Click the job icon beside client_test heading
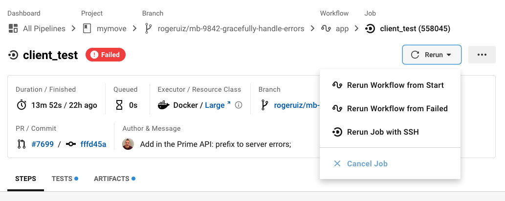Screen dimensions: 505x201 (x=13, y=55)
